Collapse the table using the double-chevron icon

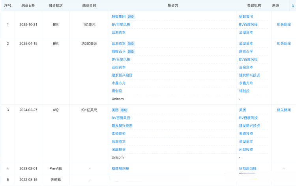tap(292, 6)
